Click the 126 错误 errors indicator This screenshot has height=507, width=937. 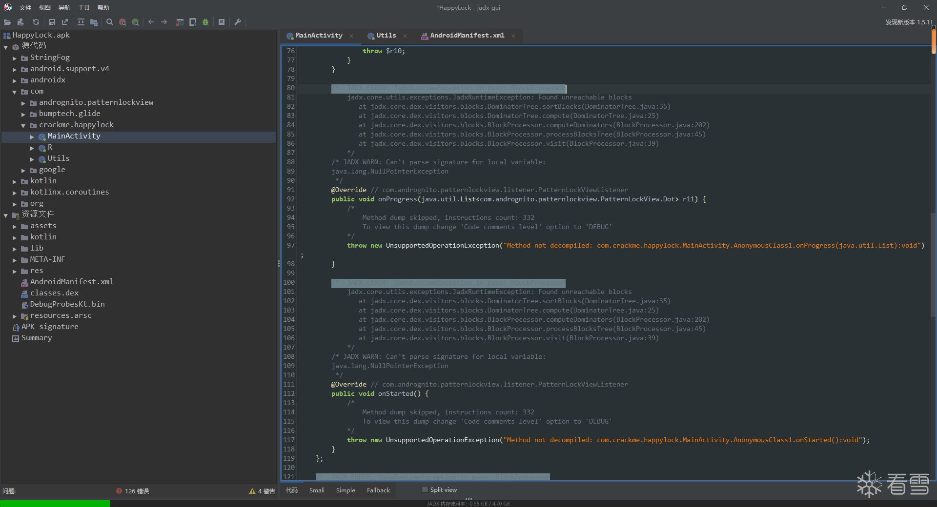(x=132, y=491)
